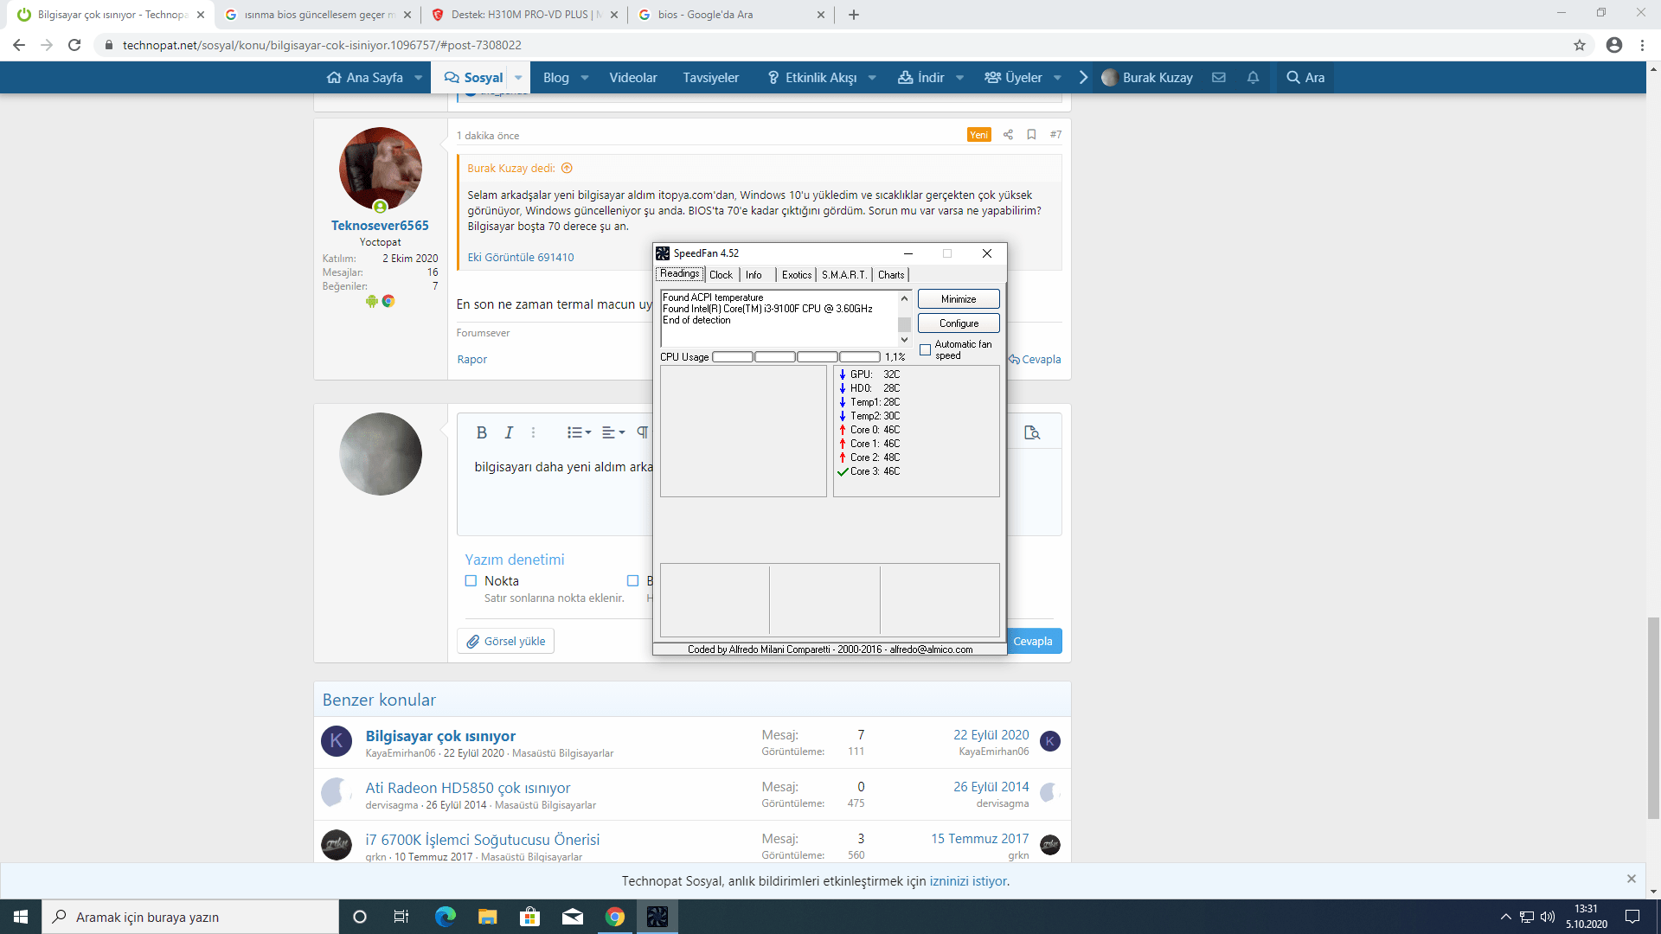Open the S.M.A.R.T. tab in SpeedFan
1661x934 pixels.
843,275
